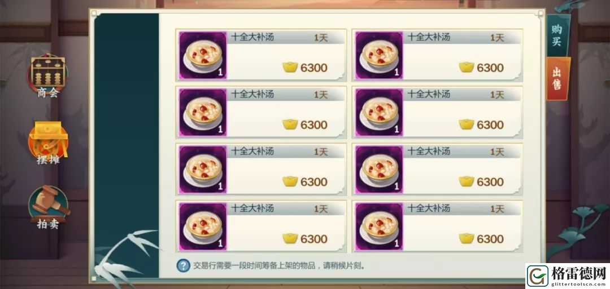610x289 pixels.
Task: Click soup bowl icon in bottom-left listing
Action: point(203,226)
